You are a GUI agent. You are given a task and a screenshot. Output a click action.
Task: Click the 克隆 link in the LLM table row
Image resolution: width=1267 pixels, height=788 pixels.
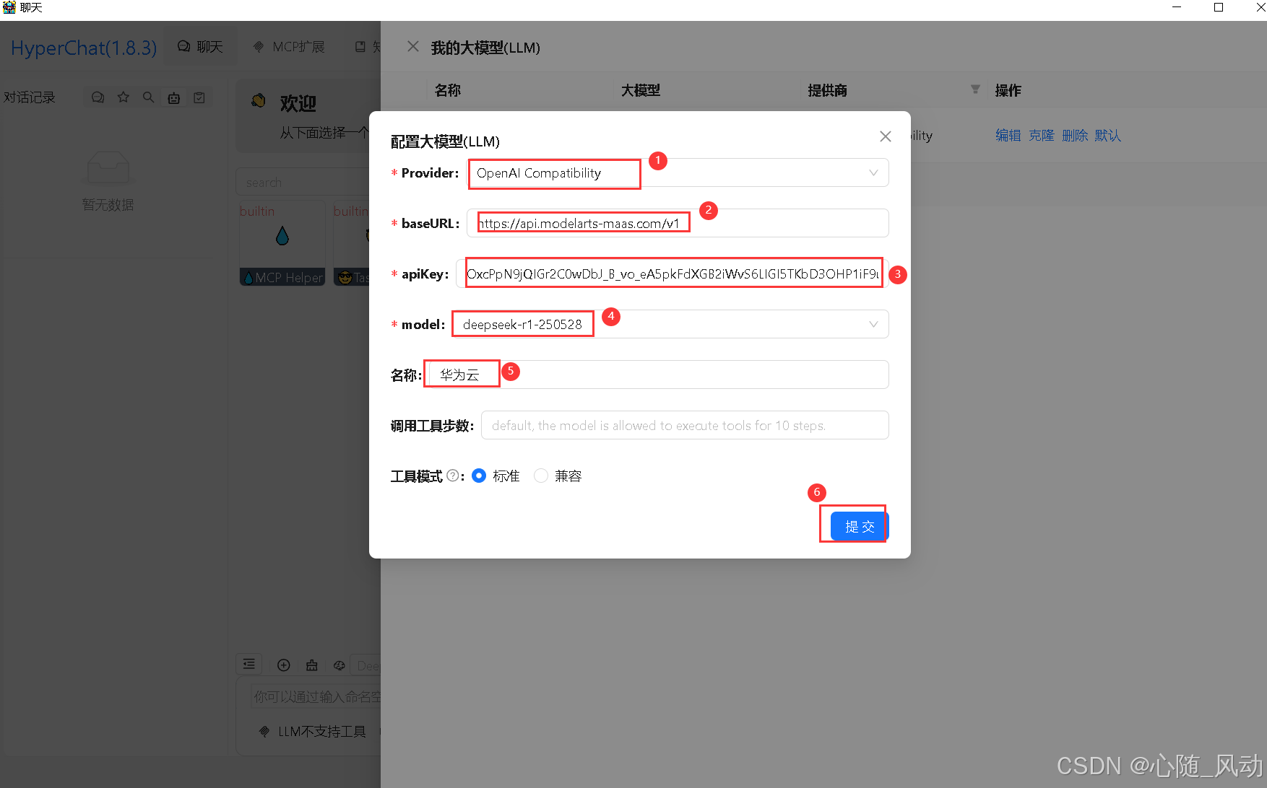1042,135
